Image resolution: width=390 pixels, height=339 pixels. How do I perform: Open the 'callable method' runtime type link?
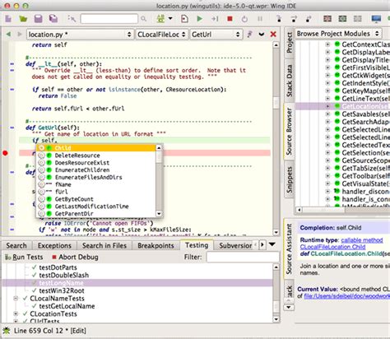point(362,240)
